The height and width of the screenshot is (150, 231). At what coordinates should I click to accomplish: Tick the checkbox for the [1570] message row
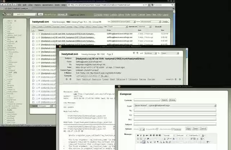click(x=33, y=34)
